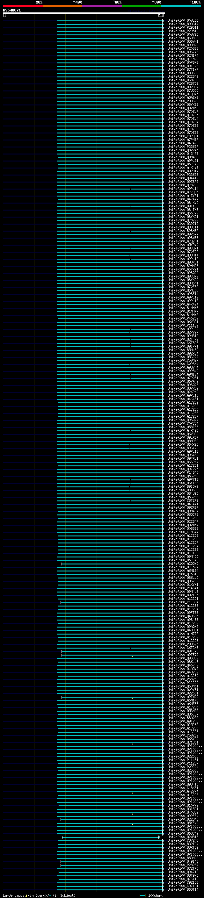The height and width of the screenshot is (898, 204).
Task: Click the orange ~40% identity color segment
Action: pyautogui.click(x=62, y=6)
